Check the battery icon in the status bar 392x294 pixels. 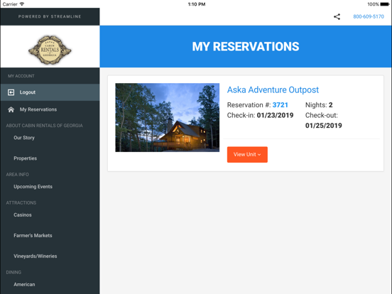[x=384, y=4]
